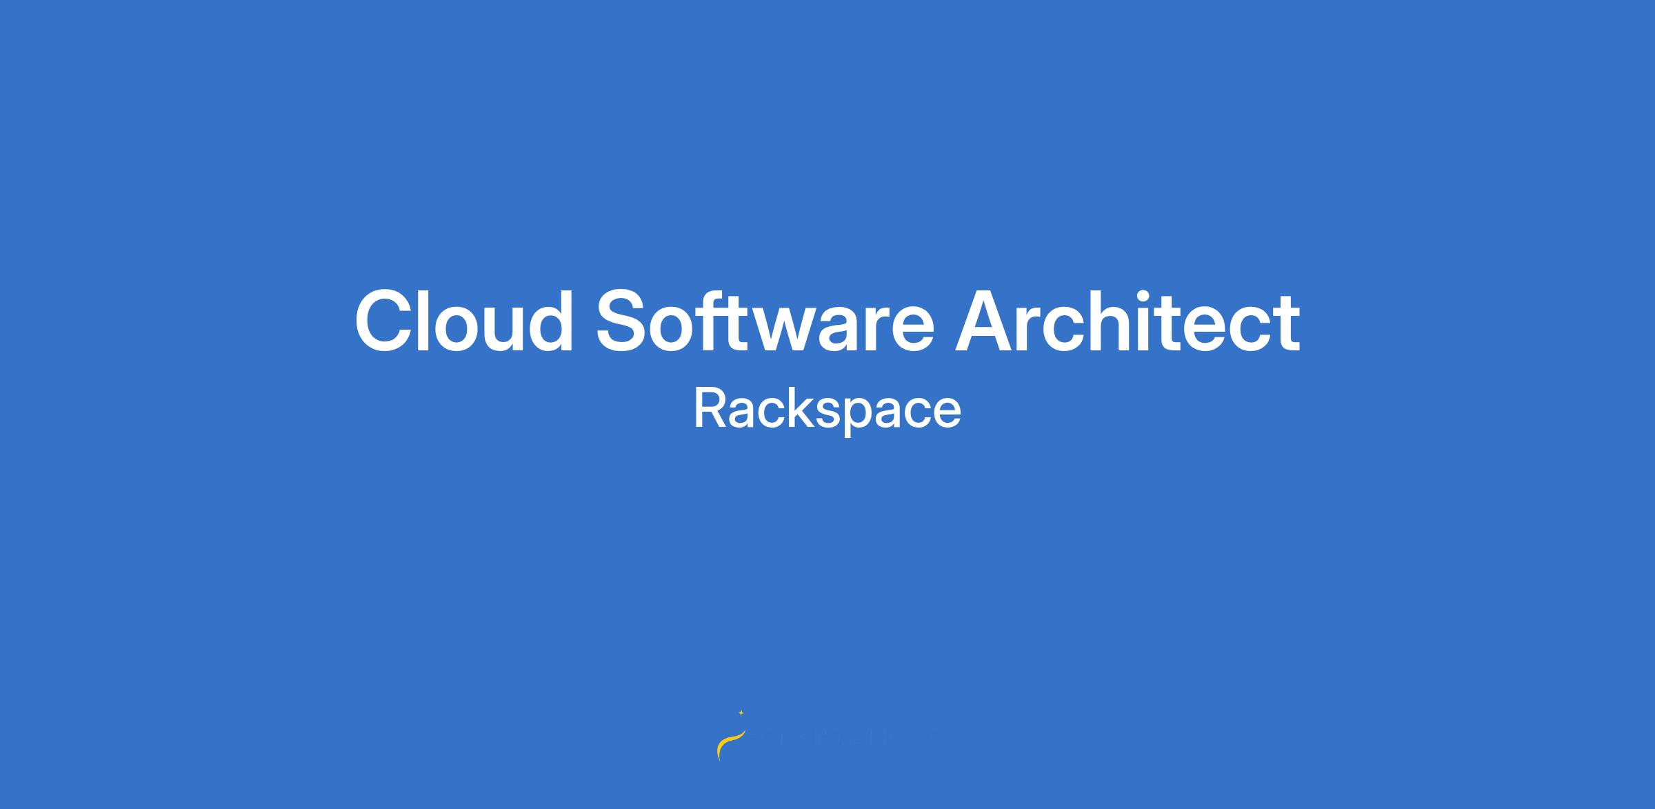The height and width of the screenshot is (809, 1655).
Task: Select the word Architect in the title
Action: 1127,322
